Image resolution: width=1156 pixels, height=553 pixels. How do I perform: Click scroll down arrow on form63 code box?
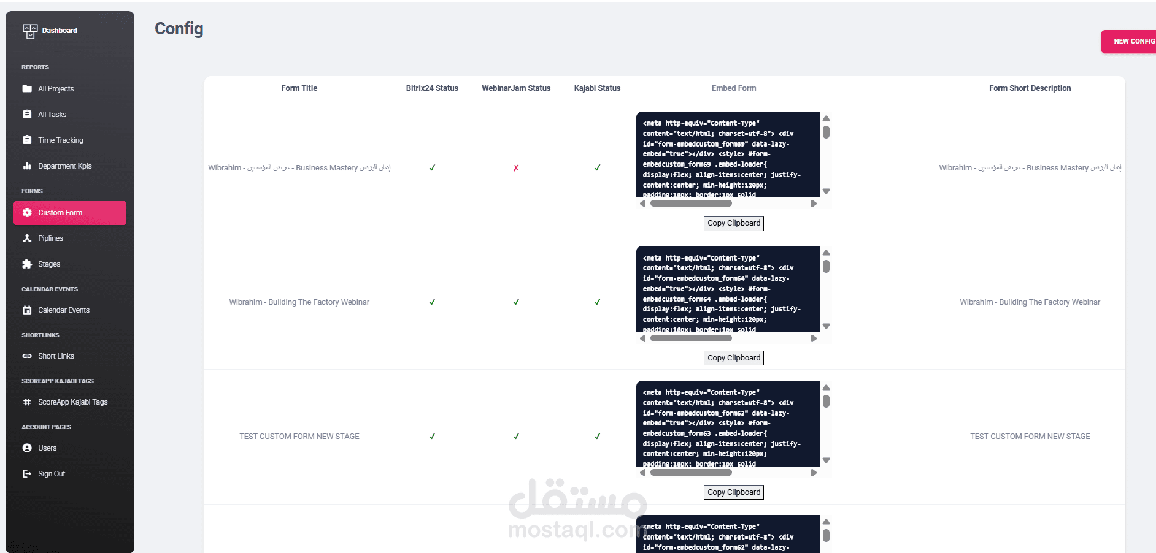coord(827,460)
